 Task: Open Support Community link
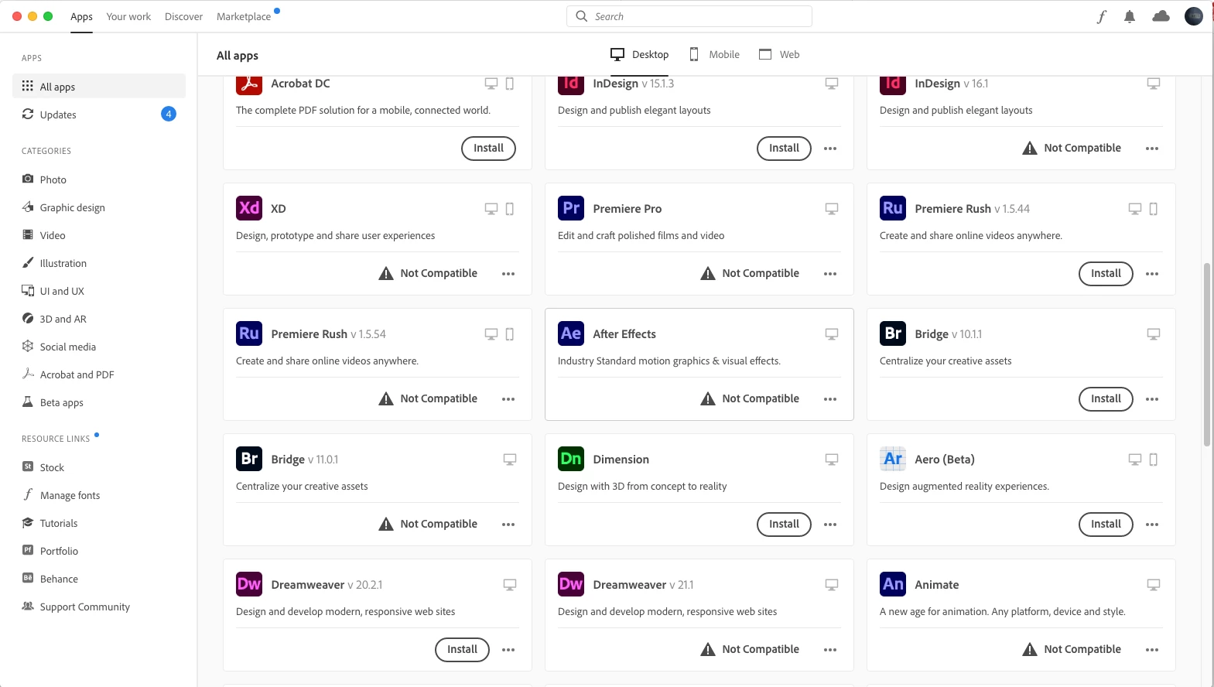pos(99,607)
